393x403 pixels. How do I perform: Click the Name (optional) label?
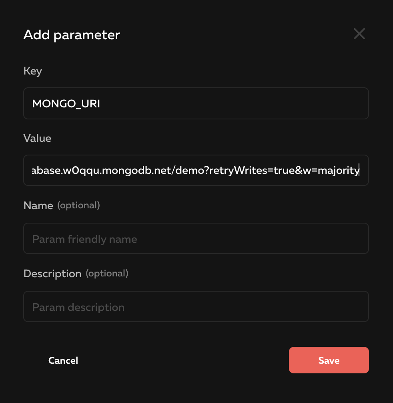point(38,205)
